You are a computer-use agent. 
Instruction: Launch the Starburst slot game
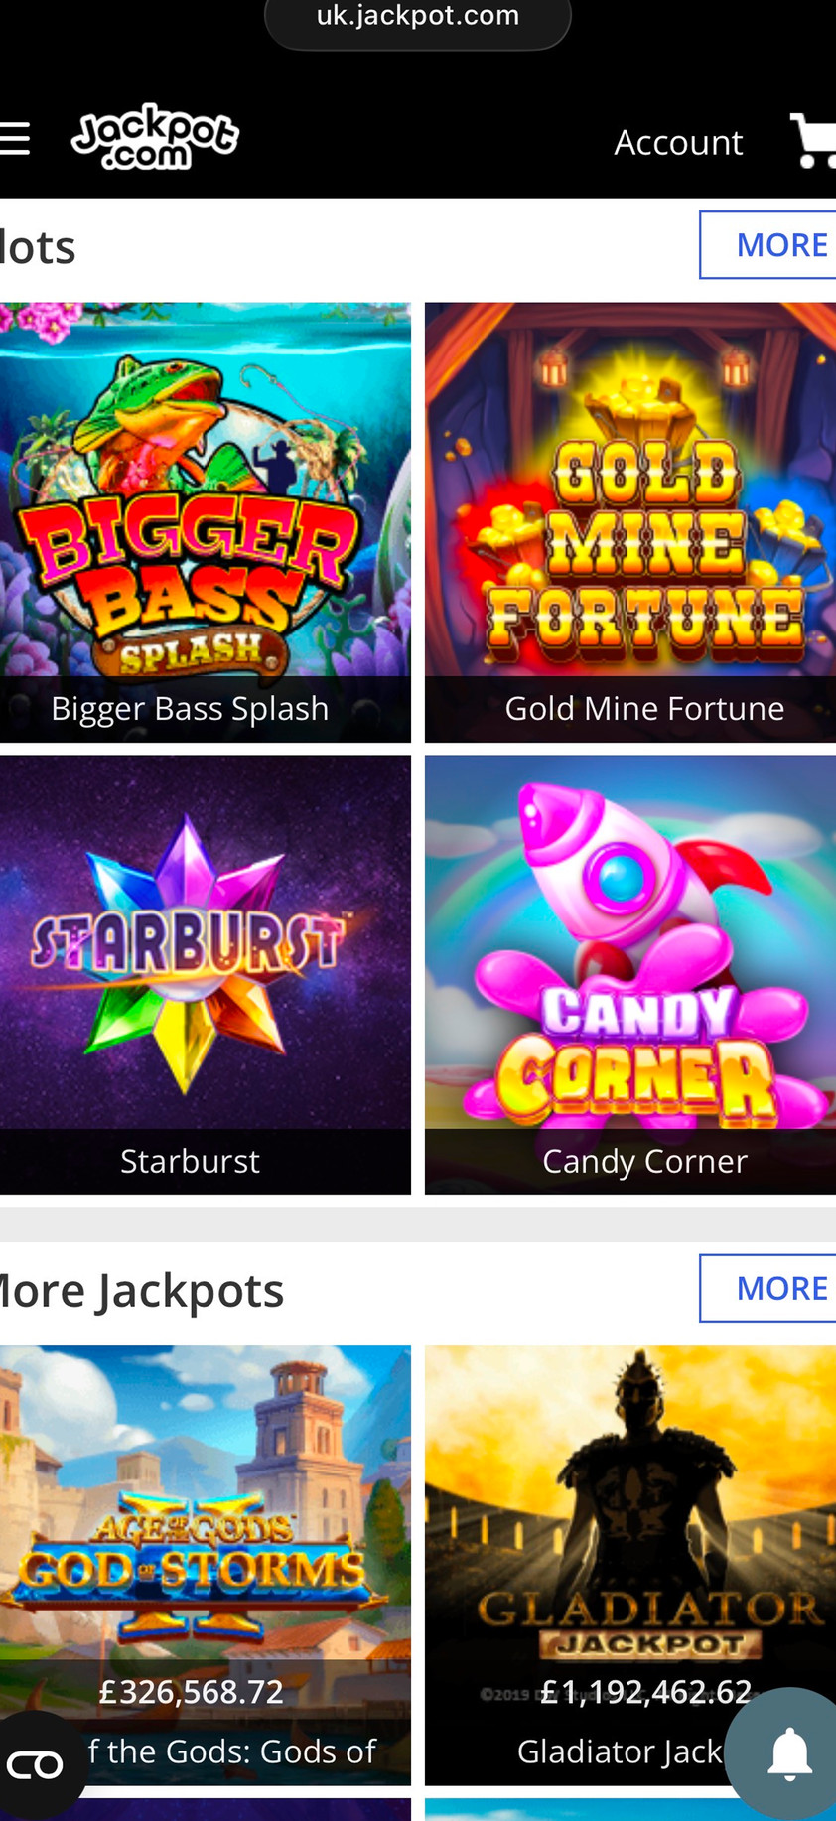click(x=206, y=975)
